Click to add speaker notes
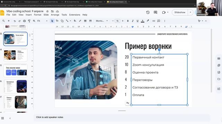This screenshot has width=222, height=124. coord(50,117)
